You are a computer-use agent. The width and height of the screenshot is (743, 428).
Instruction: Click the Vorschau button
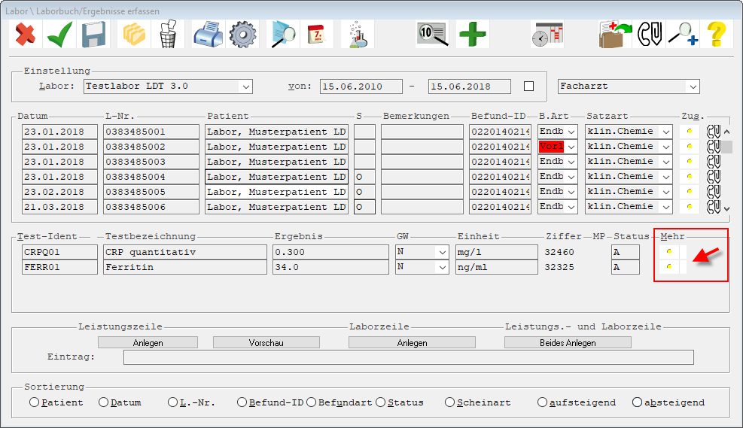266,343
